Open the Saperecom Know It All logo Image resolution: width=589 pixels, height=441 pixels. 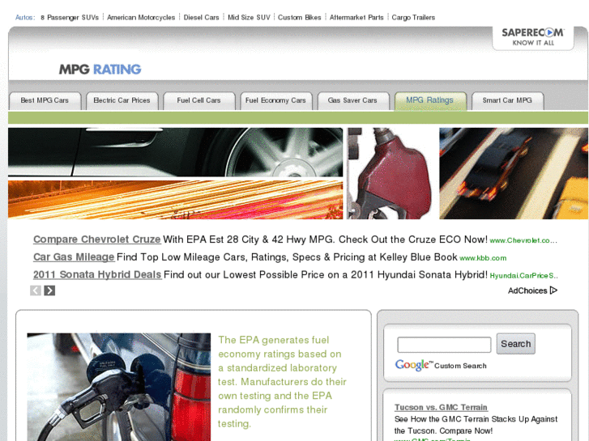tap(532, 36)
